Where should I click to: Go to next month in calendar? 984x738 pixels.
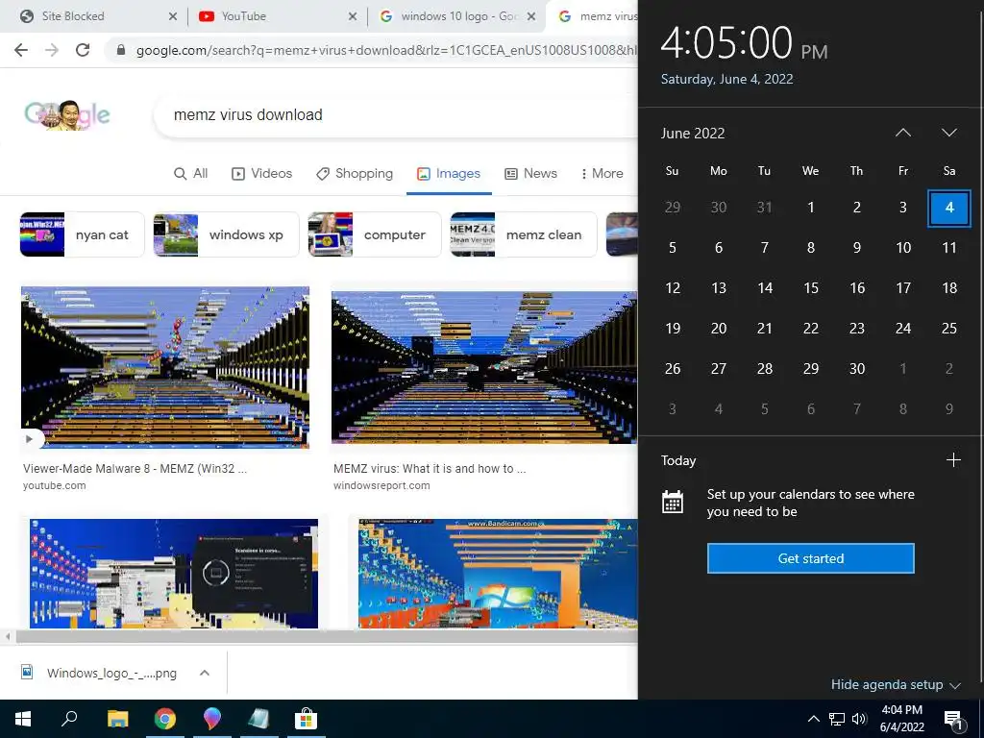click(948, 133)
